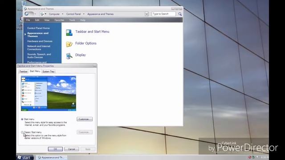Select the Classic Start menu radio option
Screen dimensions: 285x160
pos(22,132)
